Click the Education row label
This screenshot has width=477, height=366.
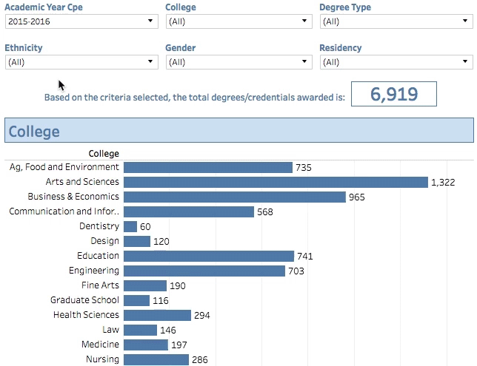click(x=98, y=255)
